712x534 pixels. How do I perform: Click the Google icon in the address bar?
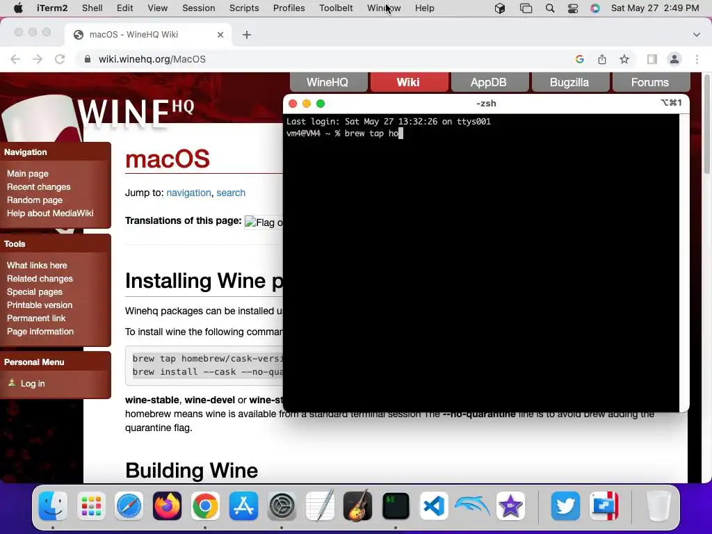[x=579, y=60]
